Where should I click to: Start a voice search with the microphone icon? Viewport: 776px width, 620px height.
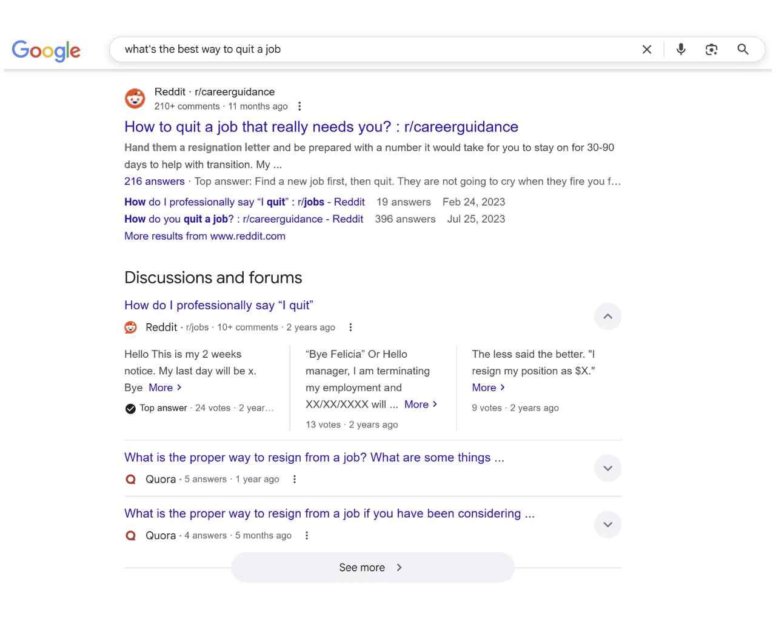(680, 49)
